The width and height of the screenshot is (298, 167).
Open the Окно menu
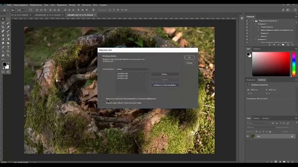pyautogui.click(x=95, y=5)
